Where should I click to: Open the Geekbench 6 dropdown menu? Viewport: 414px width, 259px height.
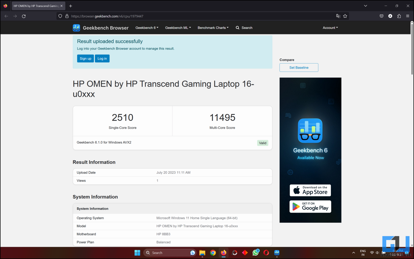pyautogui.click(x=147, y=28)
